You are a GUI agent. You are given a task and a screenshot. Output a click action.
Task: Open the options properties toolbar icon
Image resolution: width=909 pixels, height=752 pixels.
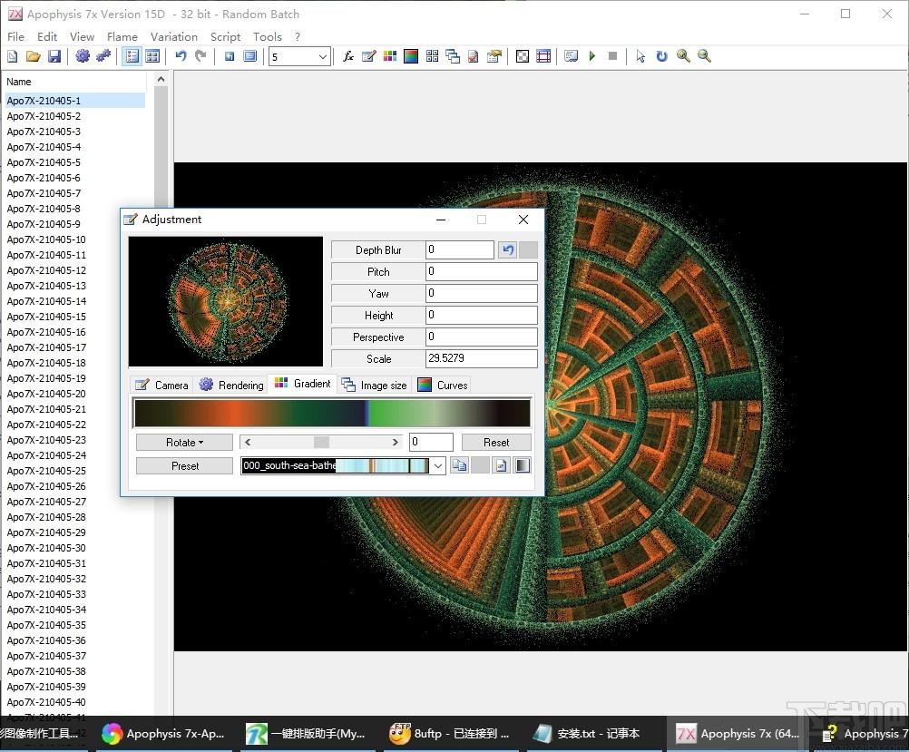494,56
